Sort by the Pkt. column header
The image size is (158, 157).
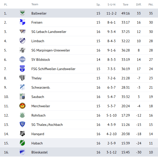[x=151, y=5]
